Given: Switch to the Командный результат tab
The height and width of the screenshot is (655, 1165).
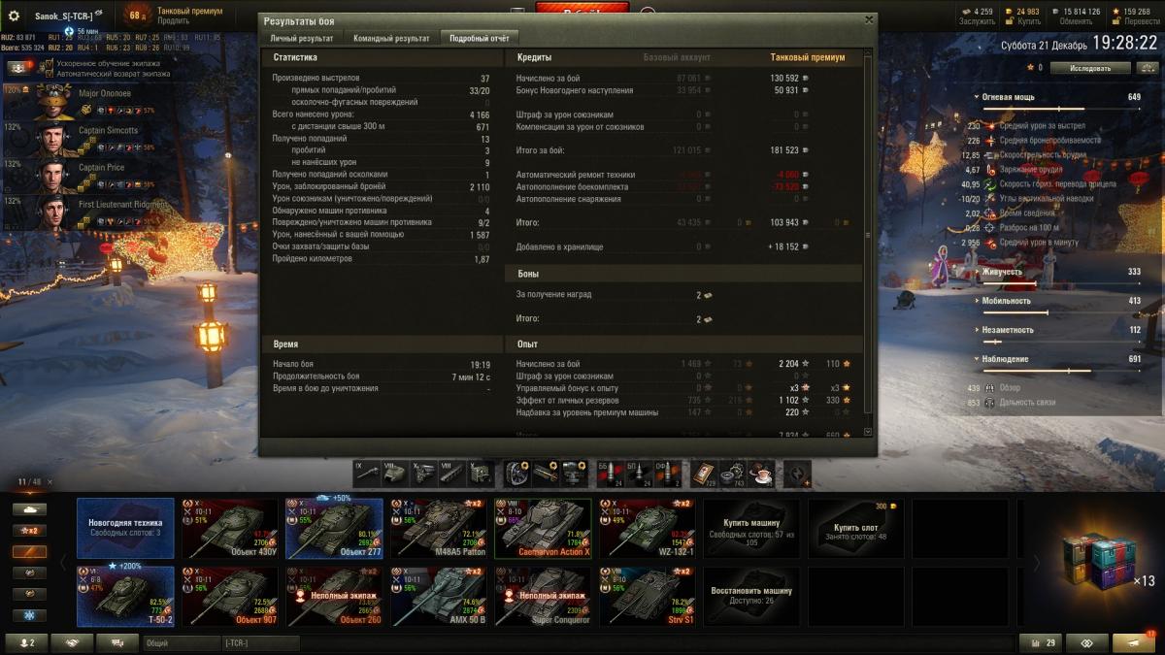Looking at the screenshot, I should tap(390, 39).
